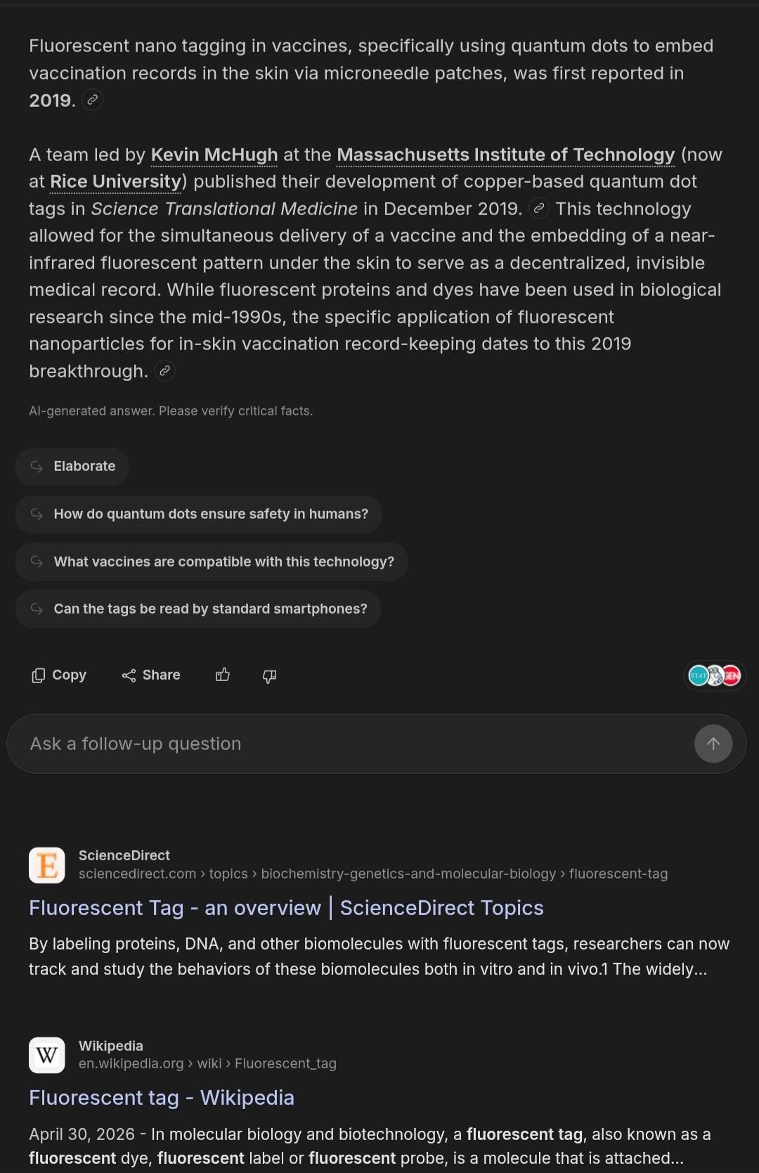Open Massachusetts Institute of Technology link
The width and height of the screenshot is (759, 1173).
pos(506,155)
